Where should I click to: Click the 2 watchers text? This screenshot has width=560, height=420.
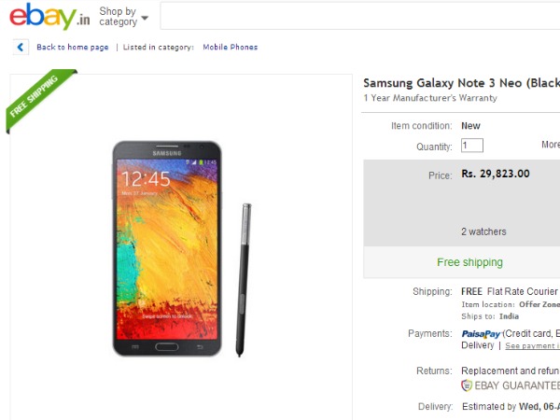(483, 231)
